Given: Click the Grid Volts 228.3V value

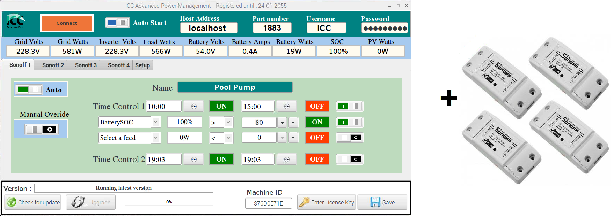Looking at the screenshot, I should [x=28, y=51].
